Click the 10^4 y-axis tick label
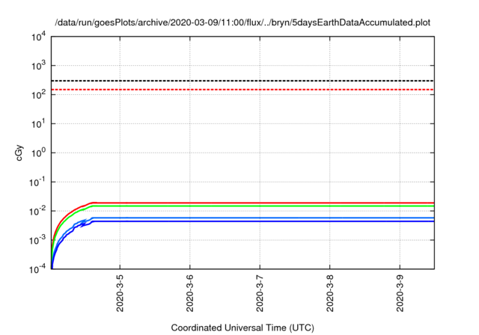This screenshot has width=479, height=335. (38, 37)
